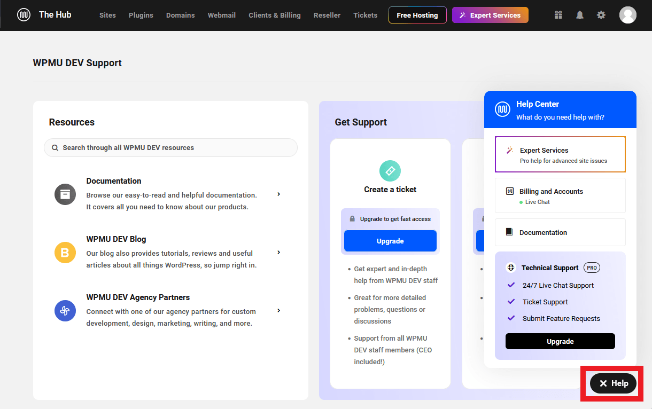Click the WPMU DEV logo in header
Viewport: 652px width, 409px height.
[24, 15]
